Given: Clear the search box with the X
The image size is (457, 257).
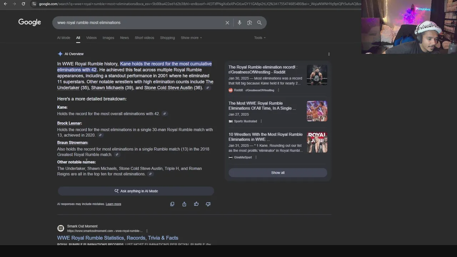Looking at the screenshot, I should (227, 22).
